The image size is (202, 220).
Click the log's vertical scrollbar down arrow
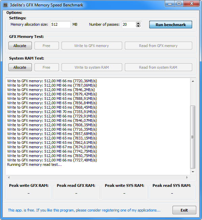(x=193, y=172)
